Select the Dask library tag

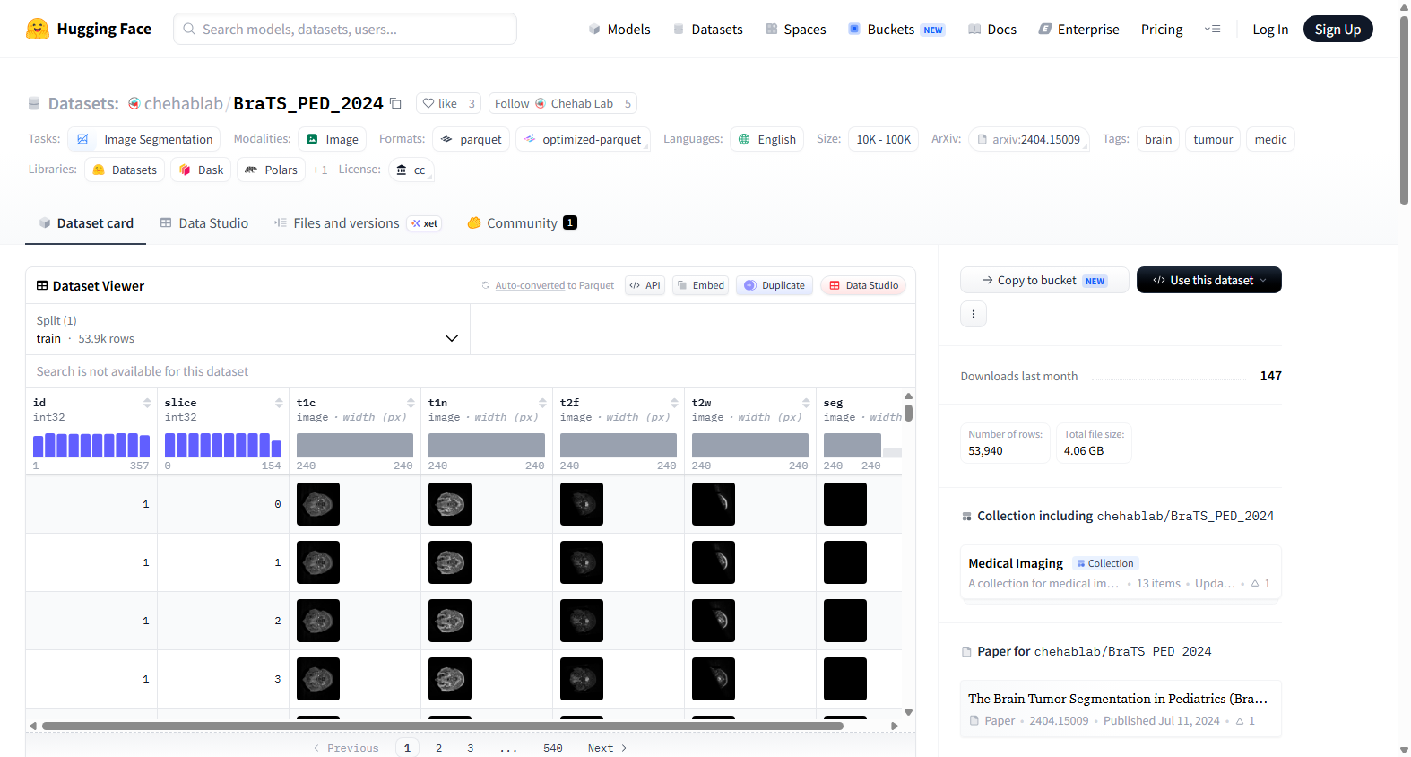click(201, 170)
